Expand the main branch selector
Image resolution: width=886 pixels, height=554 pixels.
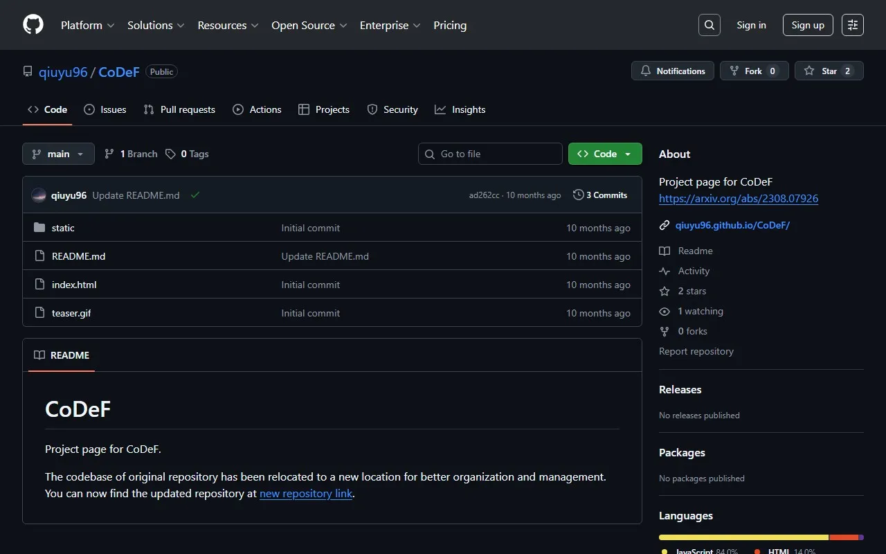(x=58, y=154)
